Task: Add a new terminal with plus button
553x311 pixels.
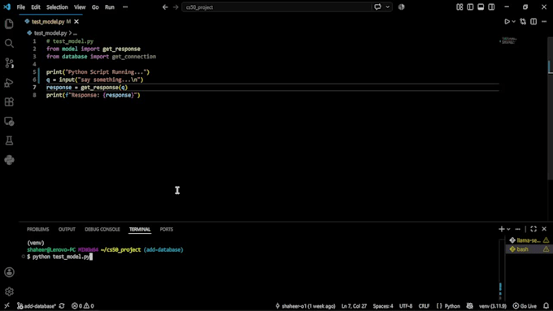Action: (501, 229)
